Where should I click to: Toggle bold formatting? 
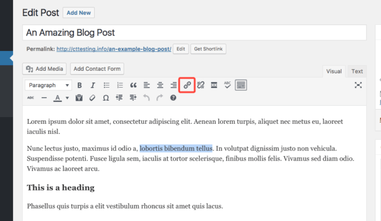pyautogui.click(x=79, y=85)
